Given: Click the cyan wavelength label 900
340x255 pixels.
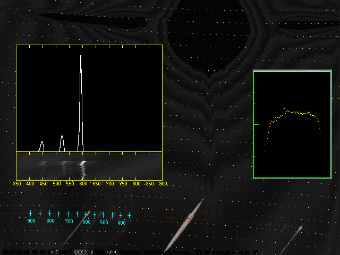Looking at the screenshot, I should 31,221.
